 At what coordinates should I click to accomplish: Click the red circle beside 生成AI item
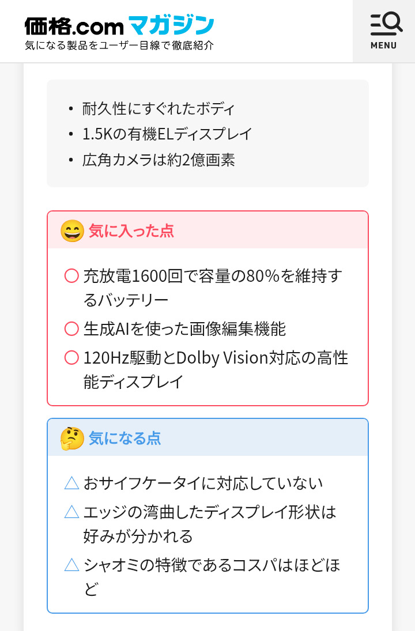(71, 329)
